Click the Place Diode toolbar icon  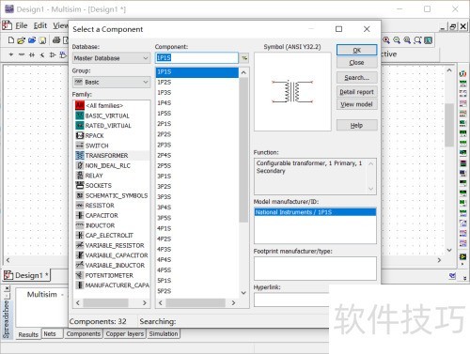[x=32, y=54]
